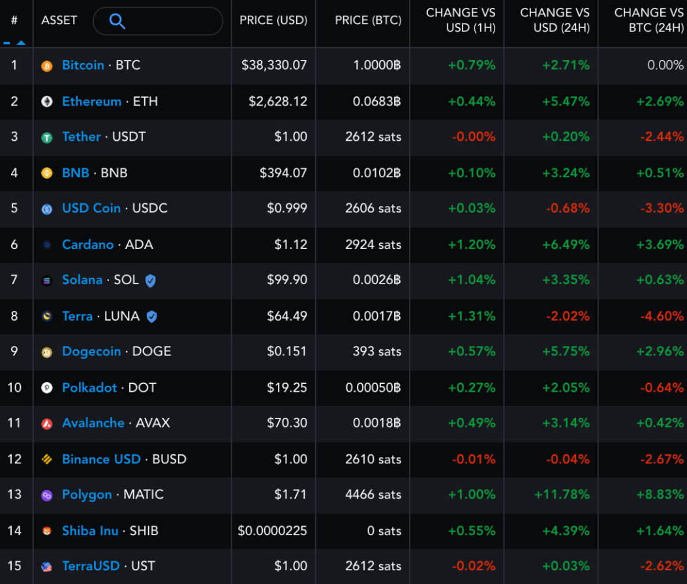Open the Terra asset link

pyautogui.click(x=78, y=316)
